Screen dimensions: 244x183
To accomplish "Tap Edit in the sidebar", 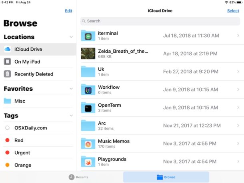I will tap(69, 11).
